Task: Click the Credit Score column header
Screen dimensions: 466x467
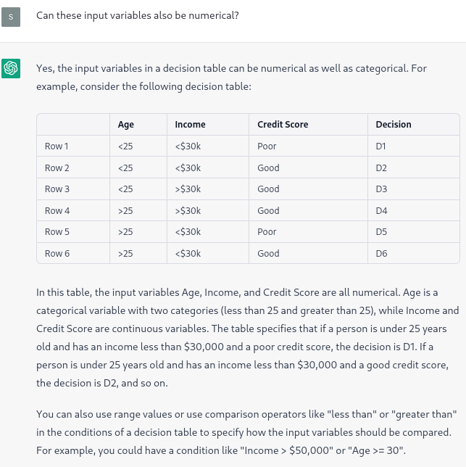Action: pos(308,125)
